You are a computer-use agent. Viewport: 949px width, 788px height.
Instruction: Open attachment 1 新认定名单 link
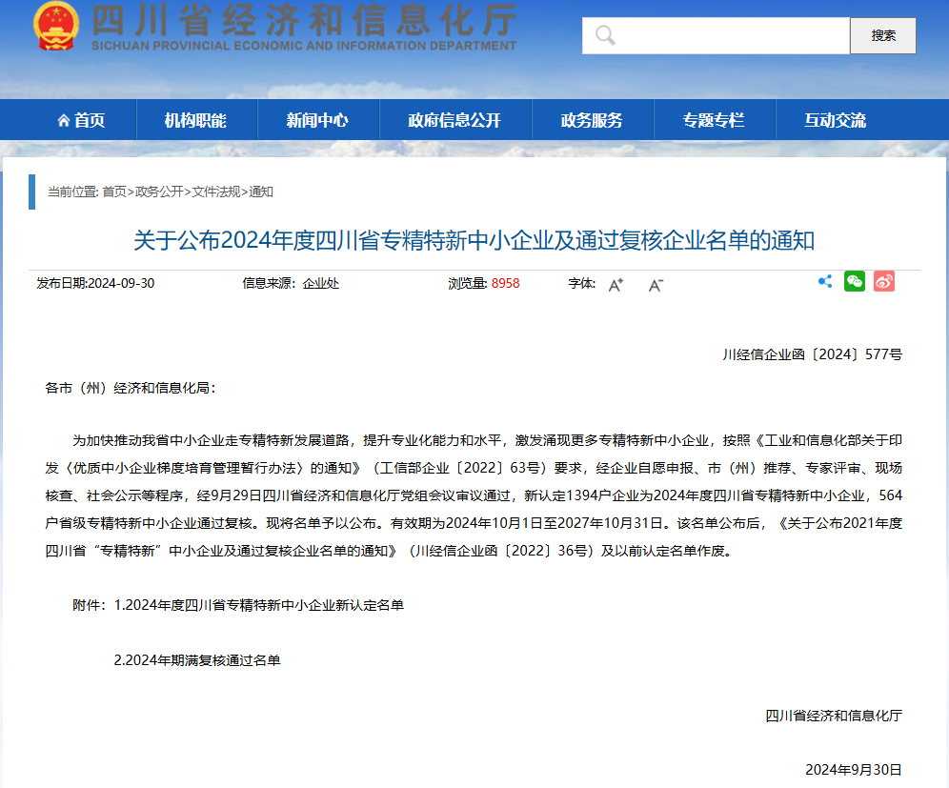pyautogui.click(x=258, y=605)
